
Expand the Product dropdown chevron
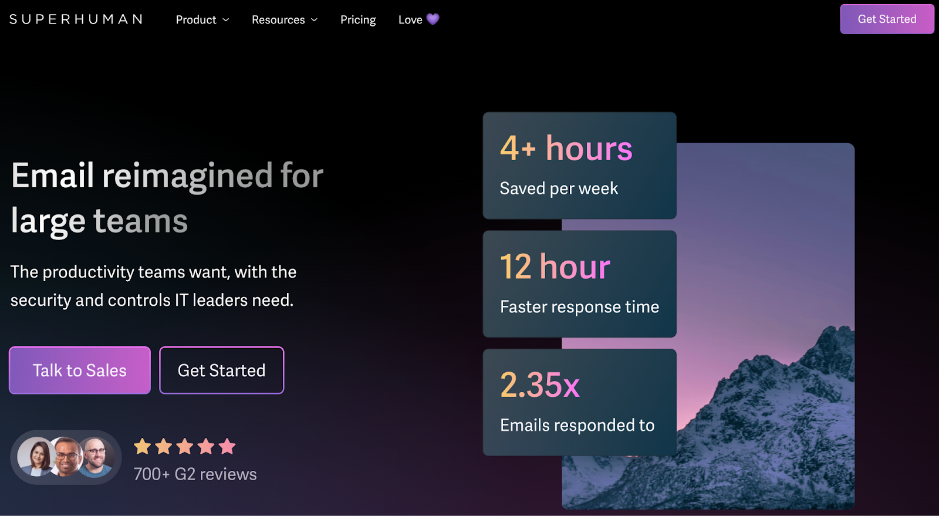pyautogui.click(x=225, y=20)
